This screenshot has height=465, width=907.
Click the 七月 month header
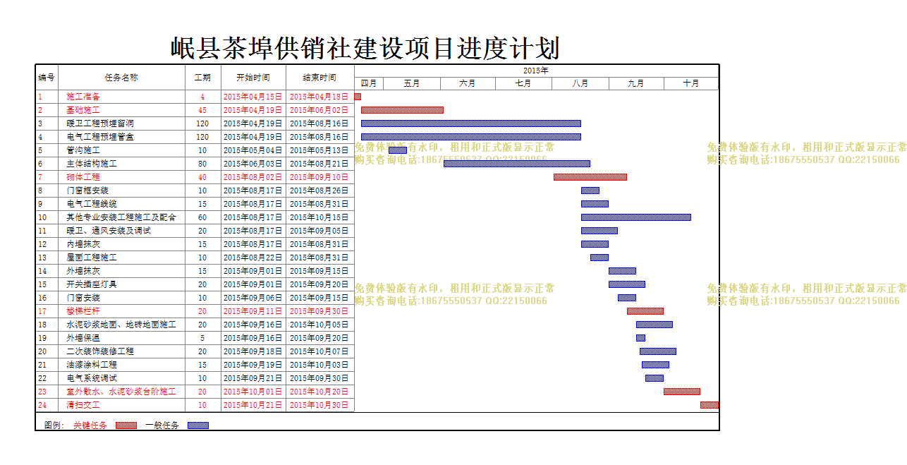coord(523,83)
